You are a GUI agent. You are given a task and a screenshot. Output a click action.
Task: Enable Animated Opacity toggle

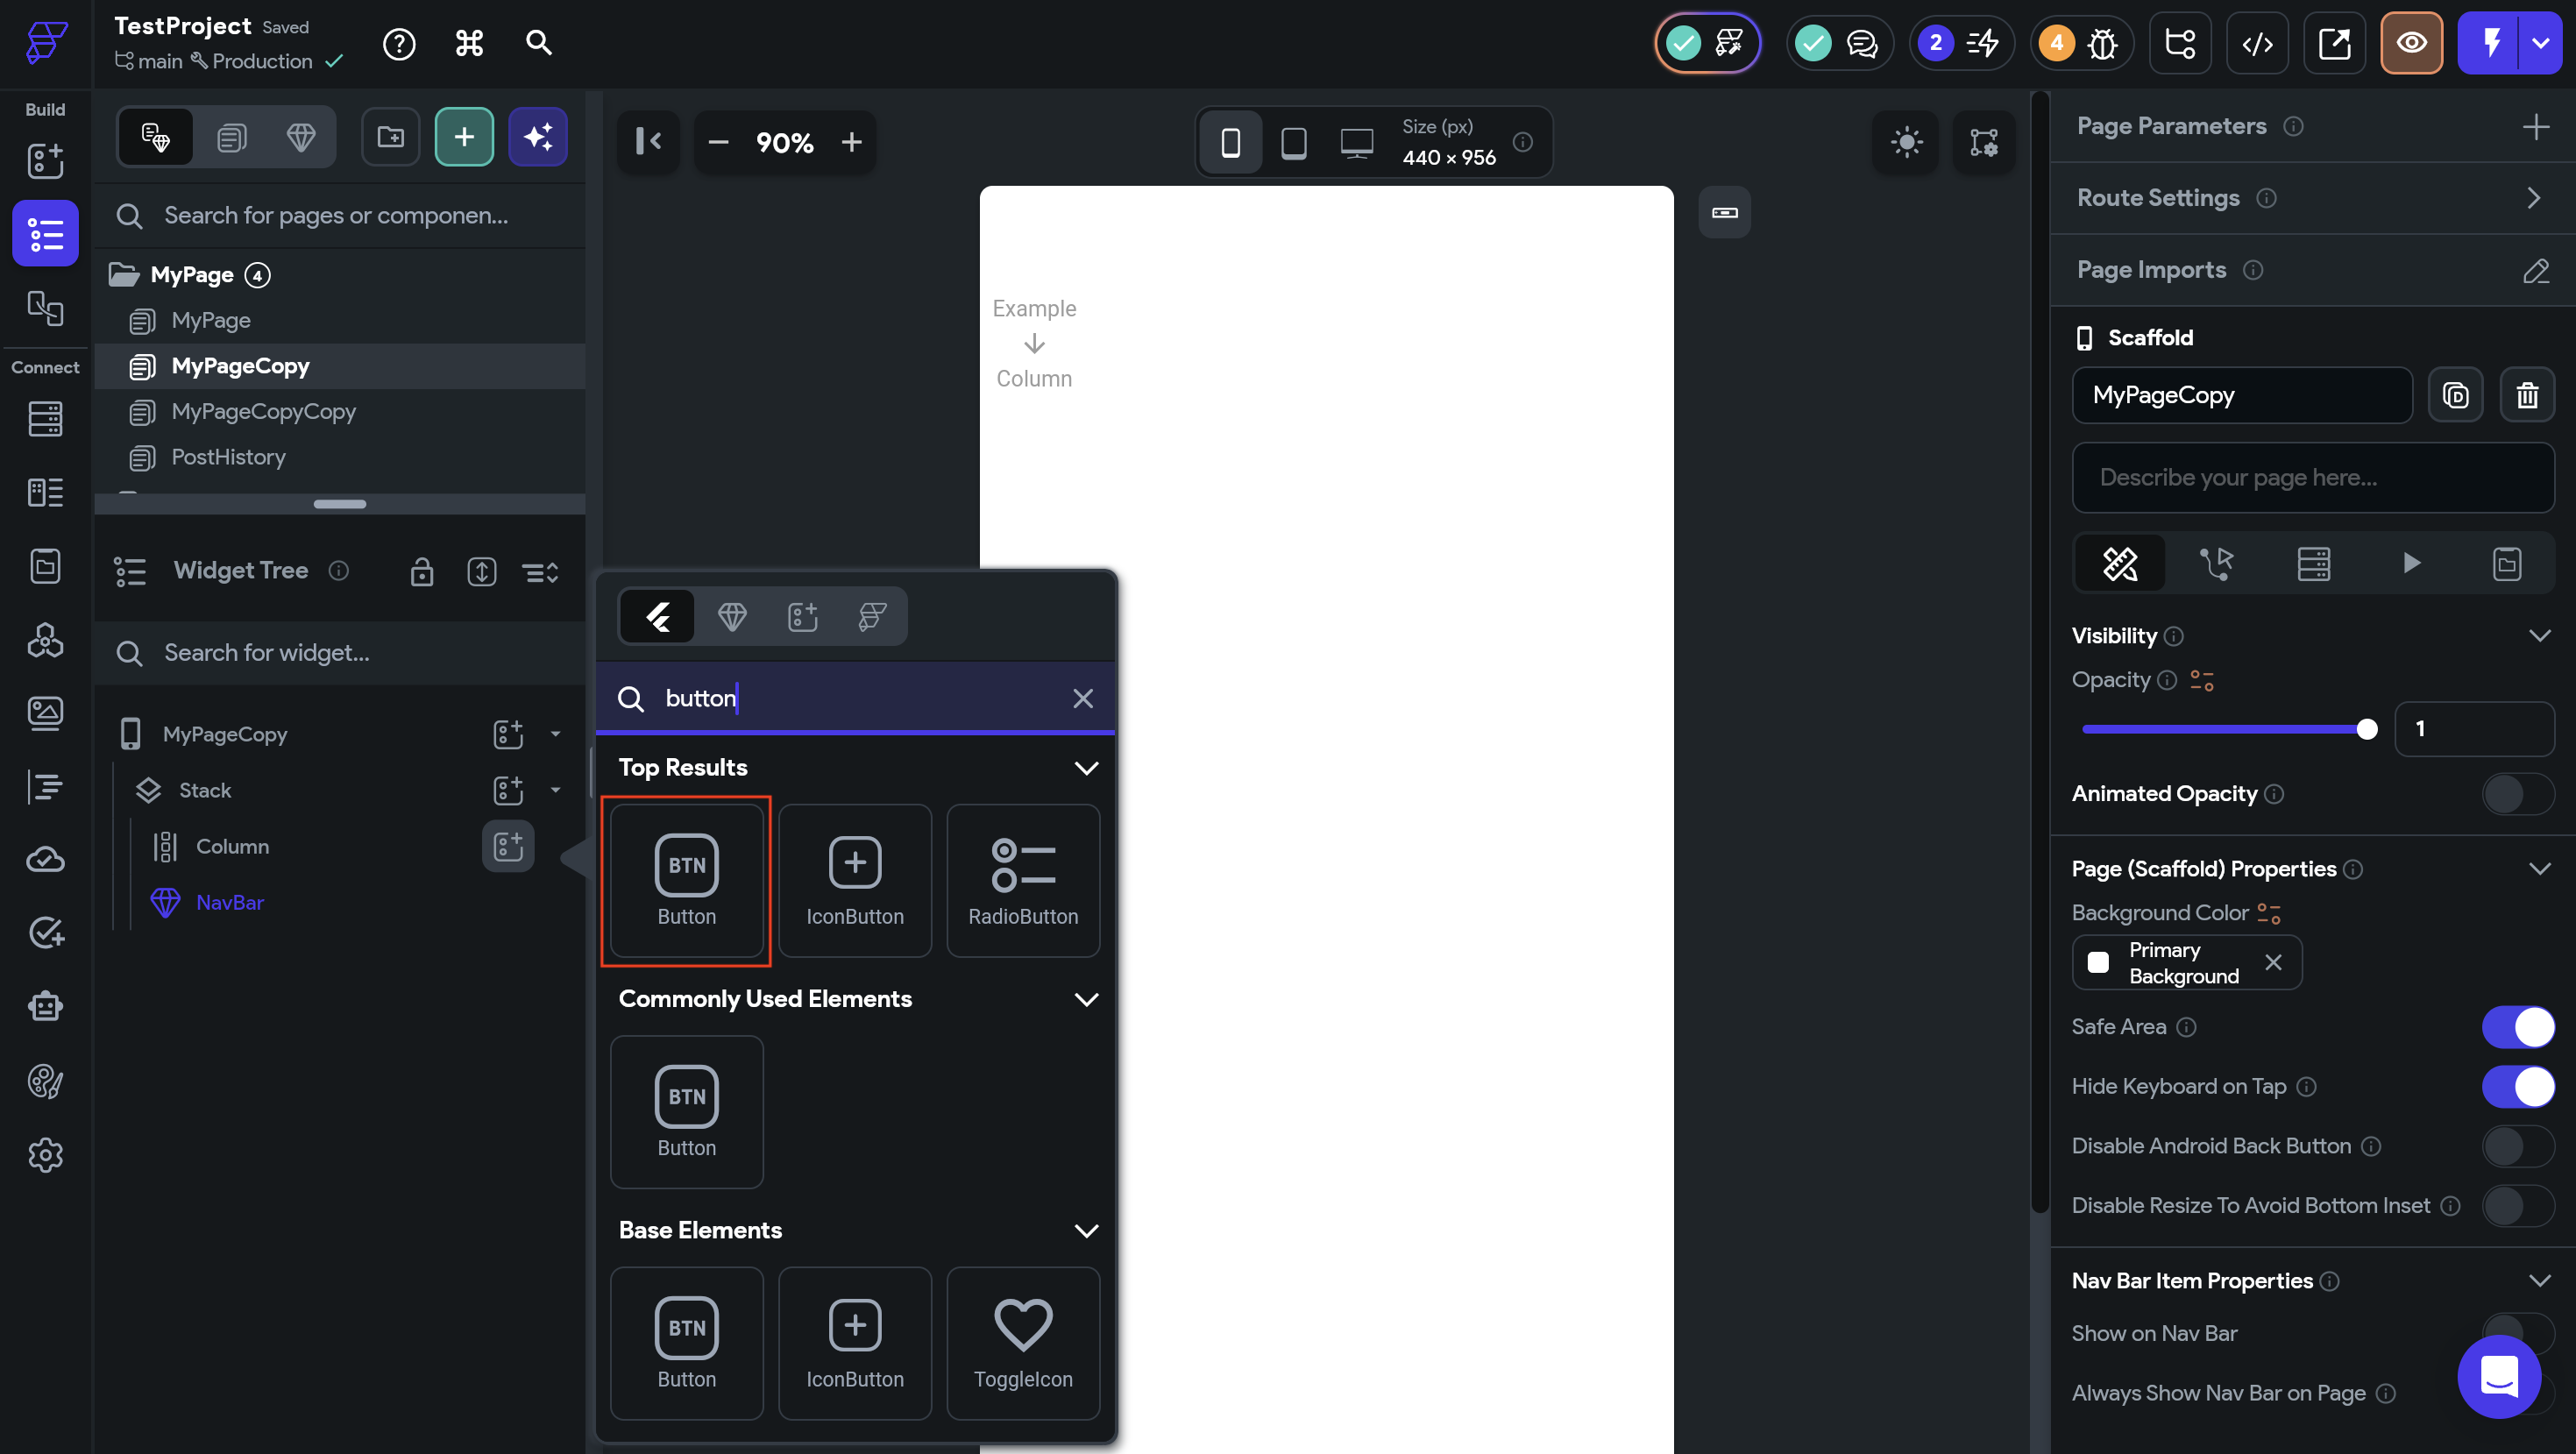click(2517, 794)
